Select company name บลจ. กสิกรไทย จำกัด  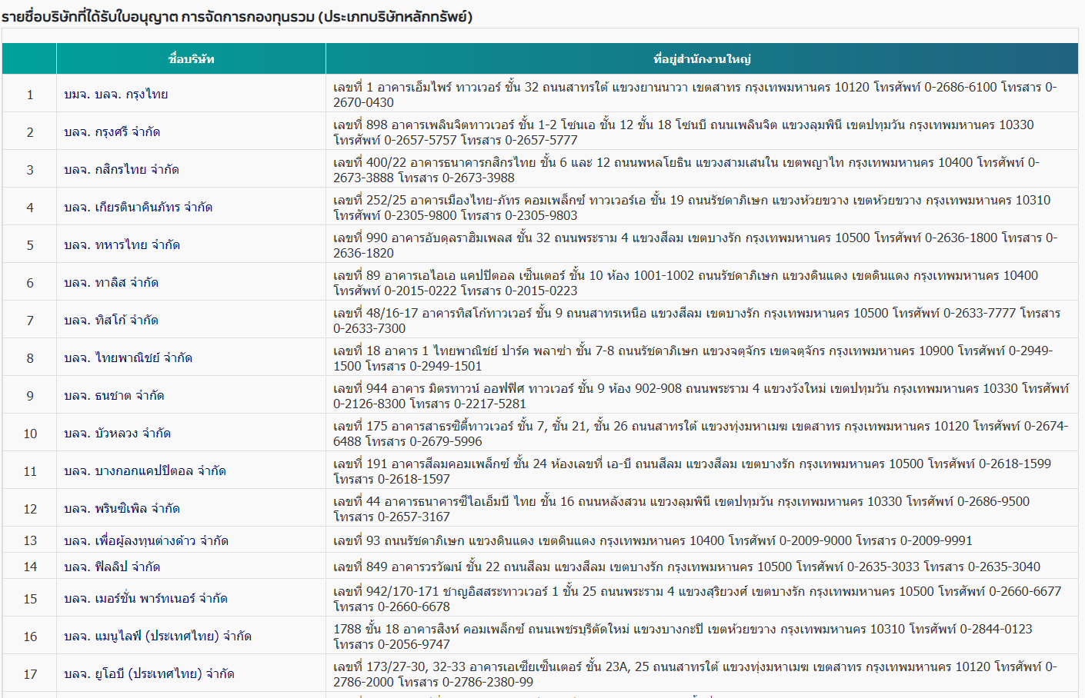[x=122, y=169]
